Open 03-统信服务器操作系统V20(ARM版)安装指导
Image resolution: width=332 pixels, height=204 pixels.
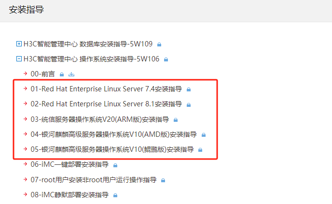pos(100,119)
